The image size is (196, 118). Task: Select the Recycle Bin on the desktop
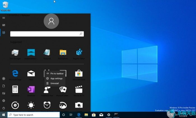(x=6, y=6)
